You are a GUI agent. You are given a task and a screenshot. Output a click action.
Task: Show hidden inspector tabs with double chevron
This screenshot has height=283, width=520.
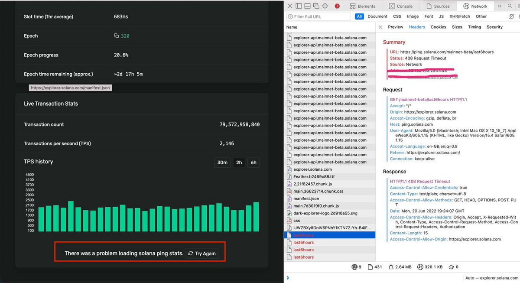[499, 6]
